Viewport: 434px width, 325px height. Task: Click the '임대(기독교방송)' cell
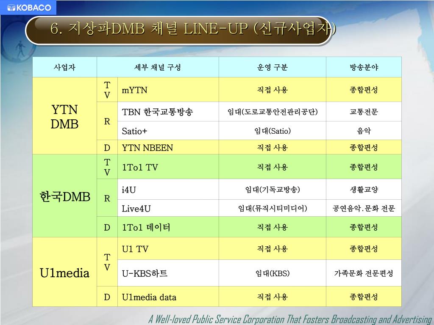(273, 189)
